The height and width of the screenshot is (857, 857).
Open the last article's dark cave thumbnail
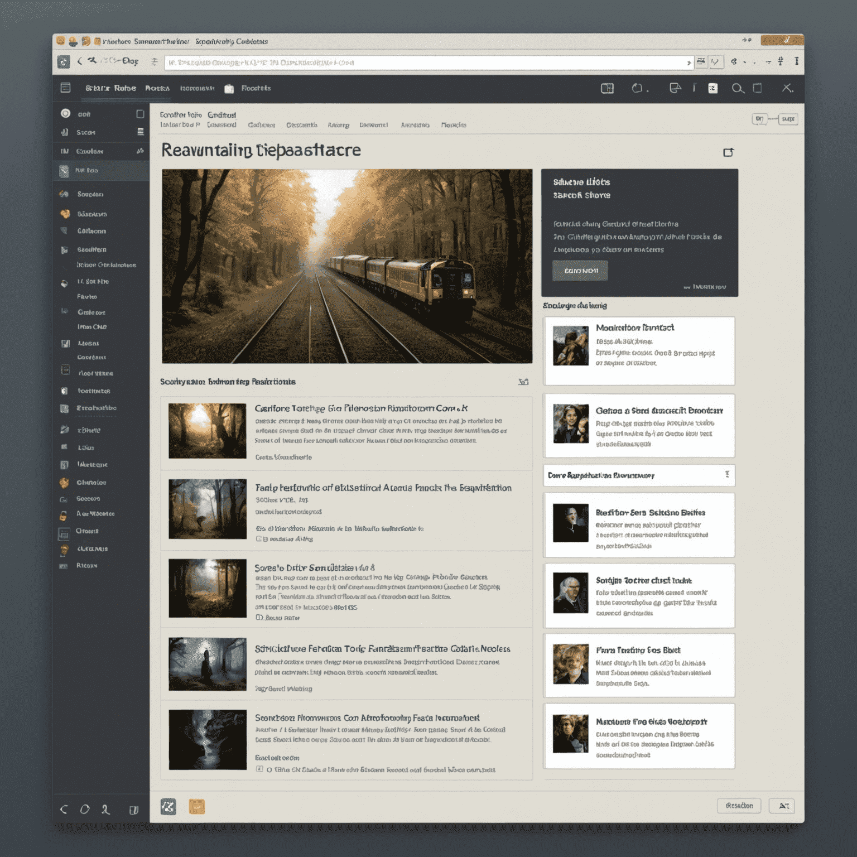[x=208, y=739]
